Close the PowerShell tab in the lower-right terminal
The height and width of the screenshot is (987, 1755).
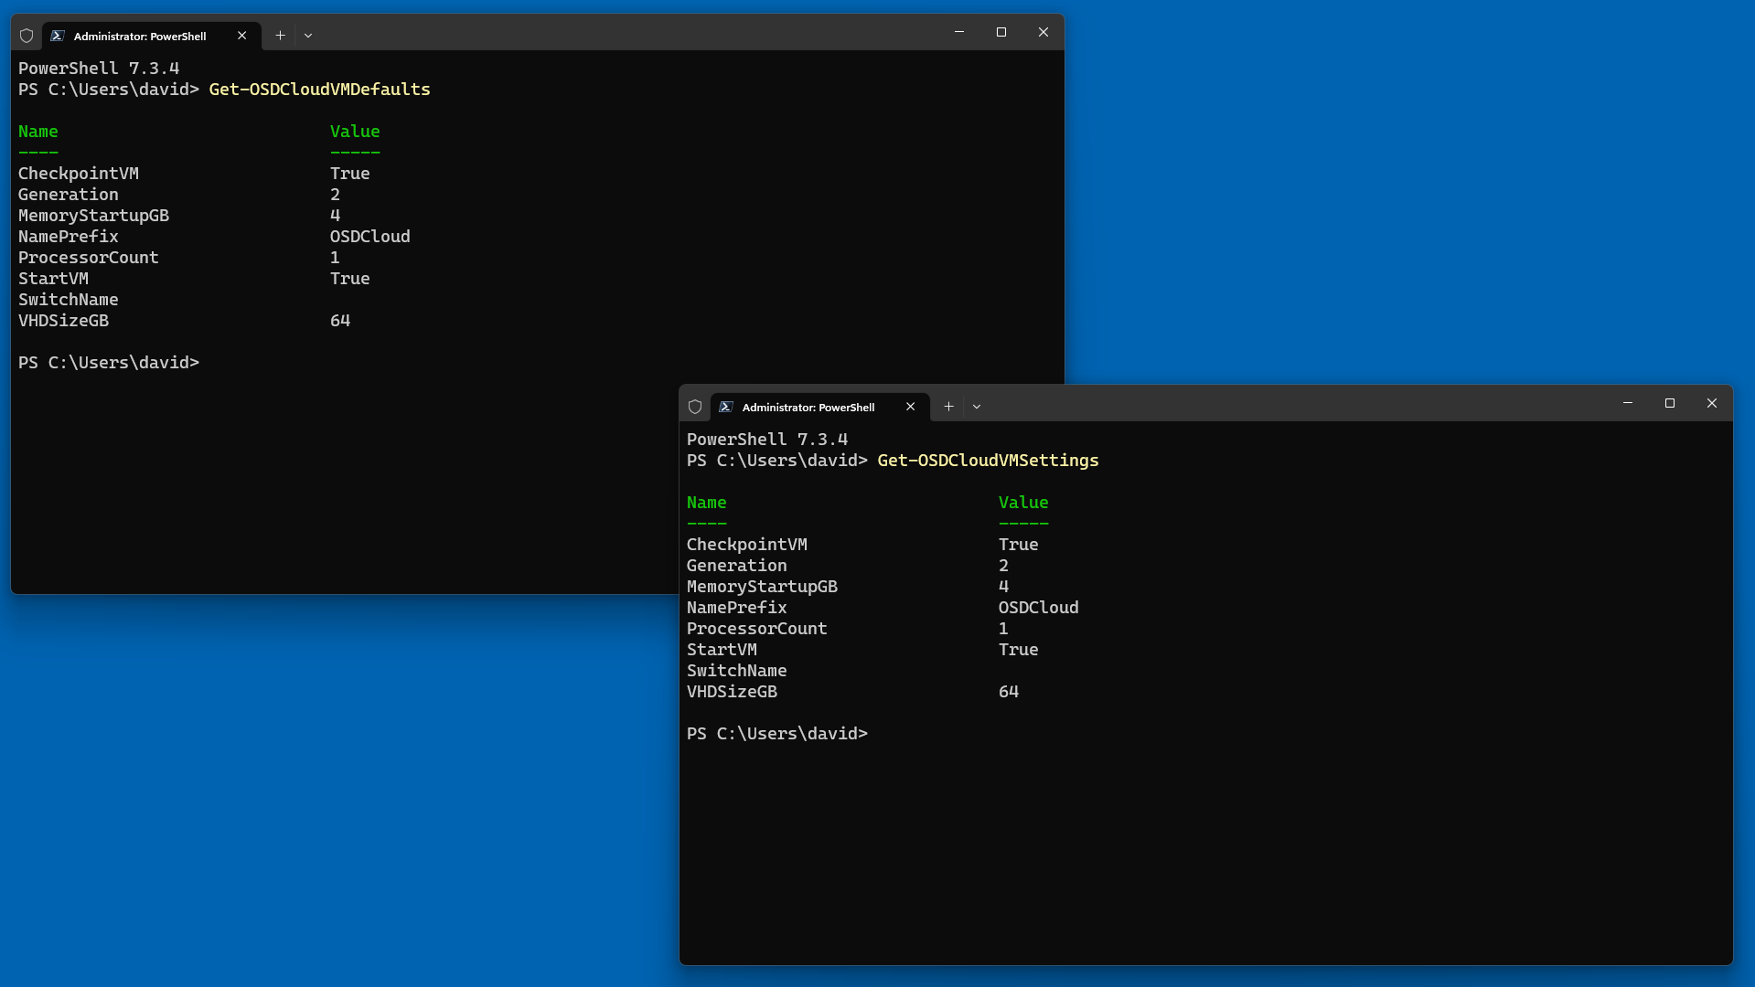pos(910,407)
